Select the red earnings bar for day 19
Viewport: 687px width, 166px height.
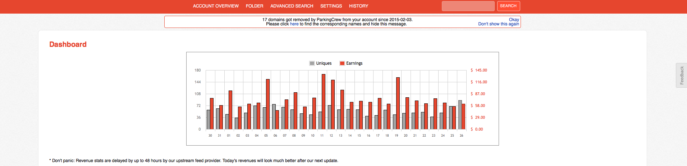(398, 103)
